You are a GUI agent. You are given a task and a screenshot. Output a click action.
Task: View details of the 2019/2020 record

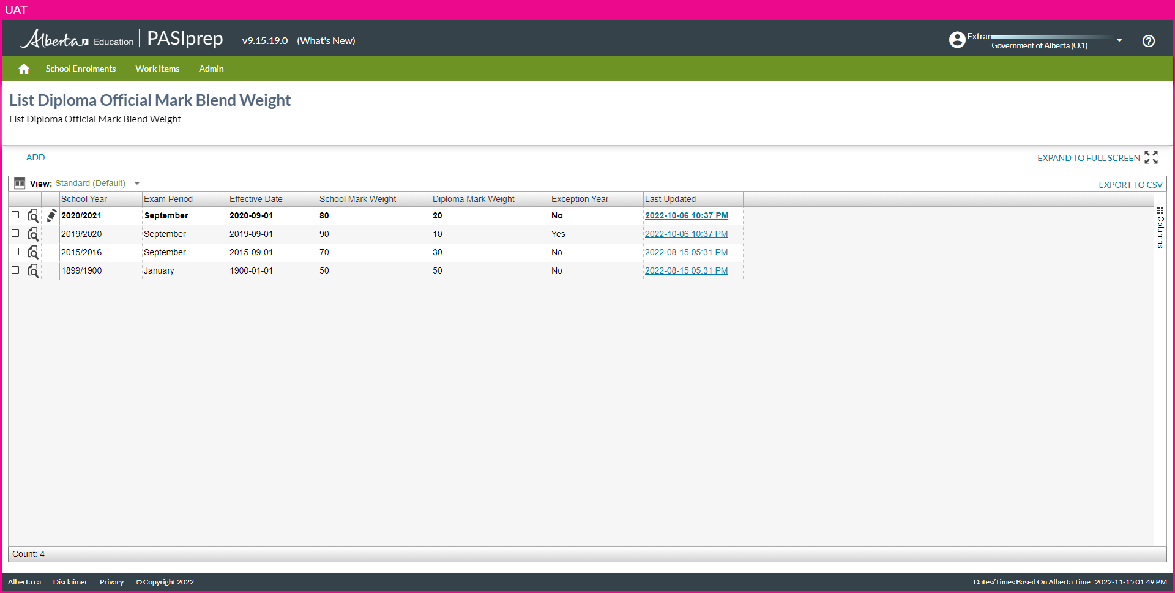click(x=33, y=234)
